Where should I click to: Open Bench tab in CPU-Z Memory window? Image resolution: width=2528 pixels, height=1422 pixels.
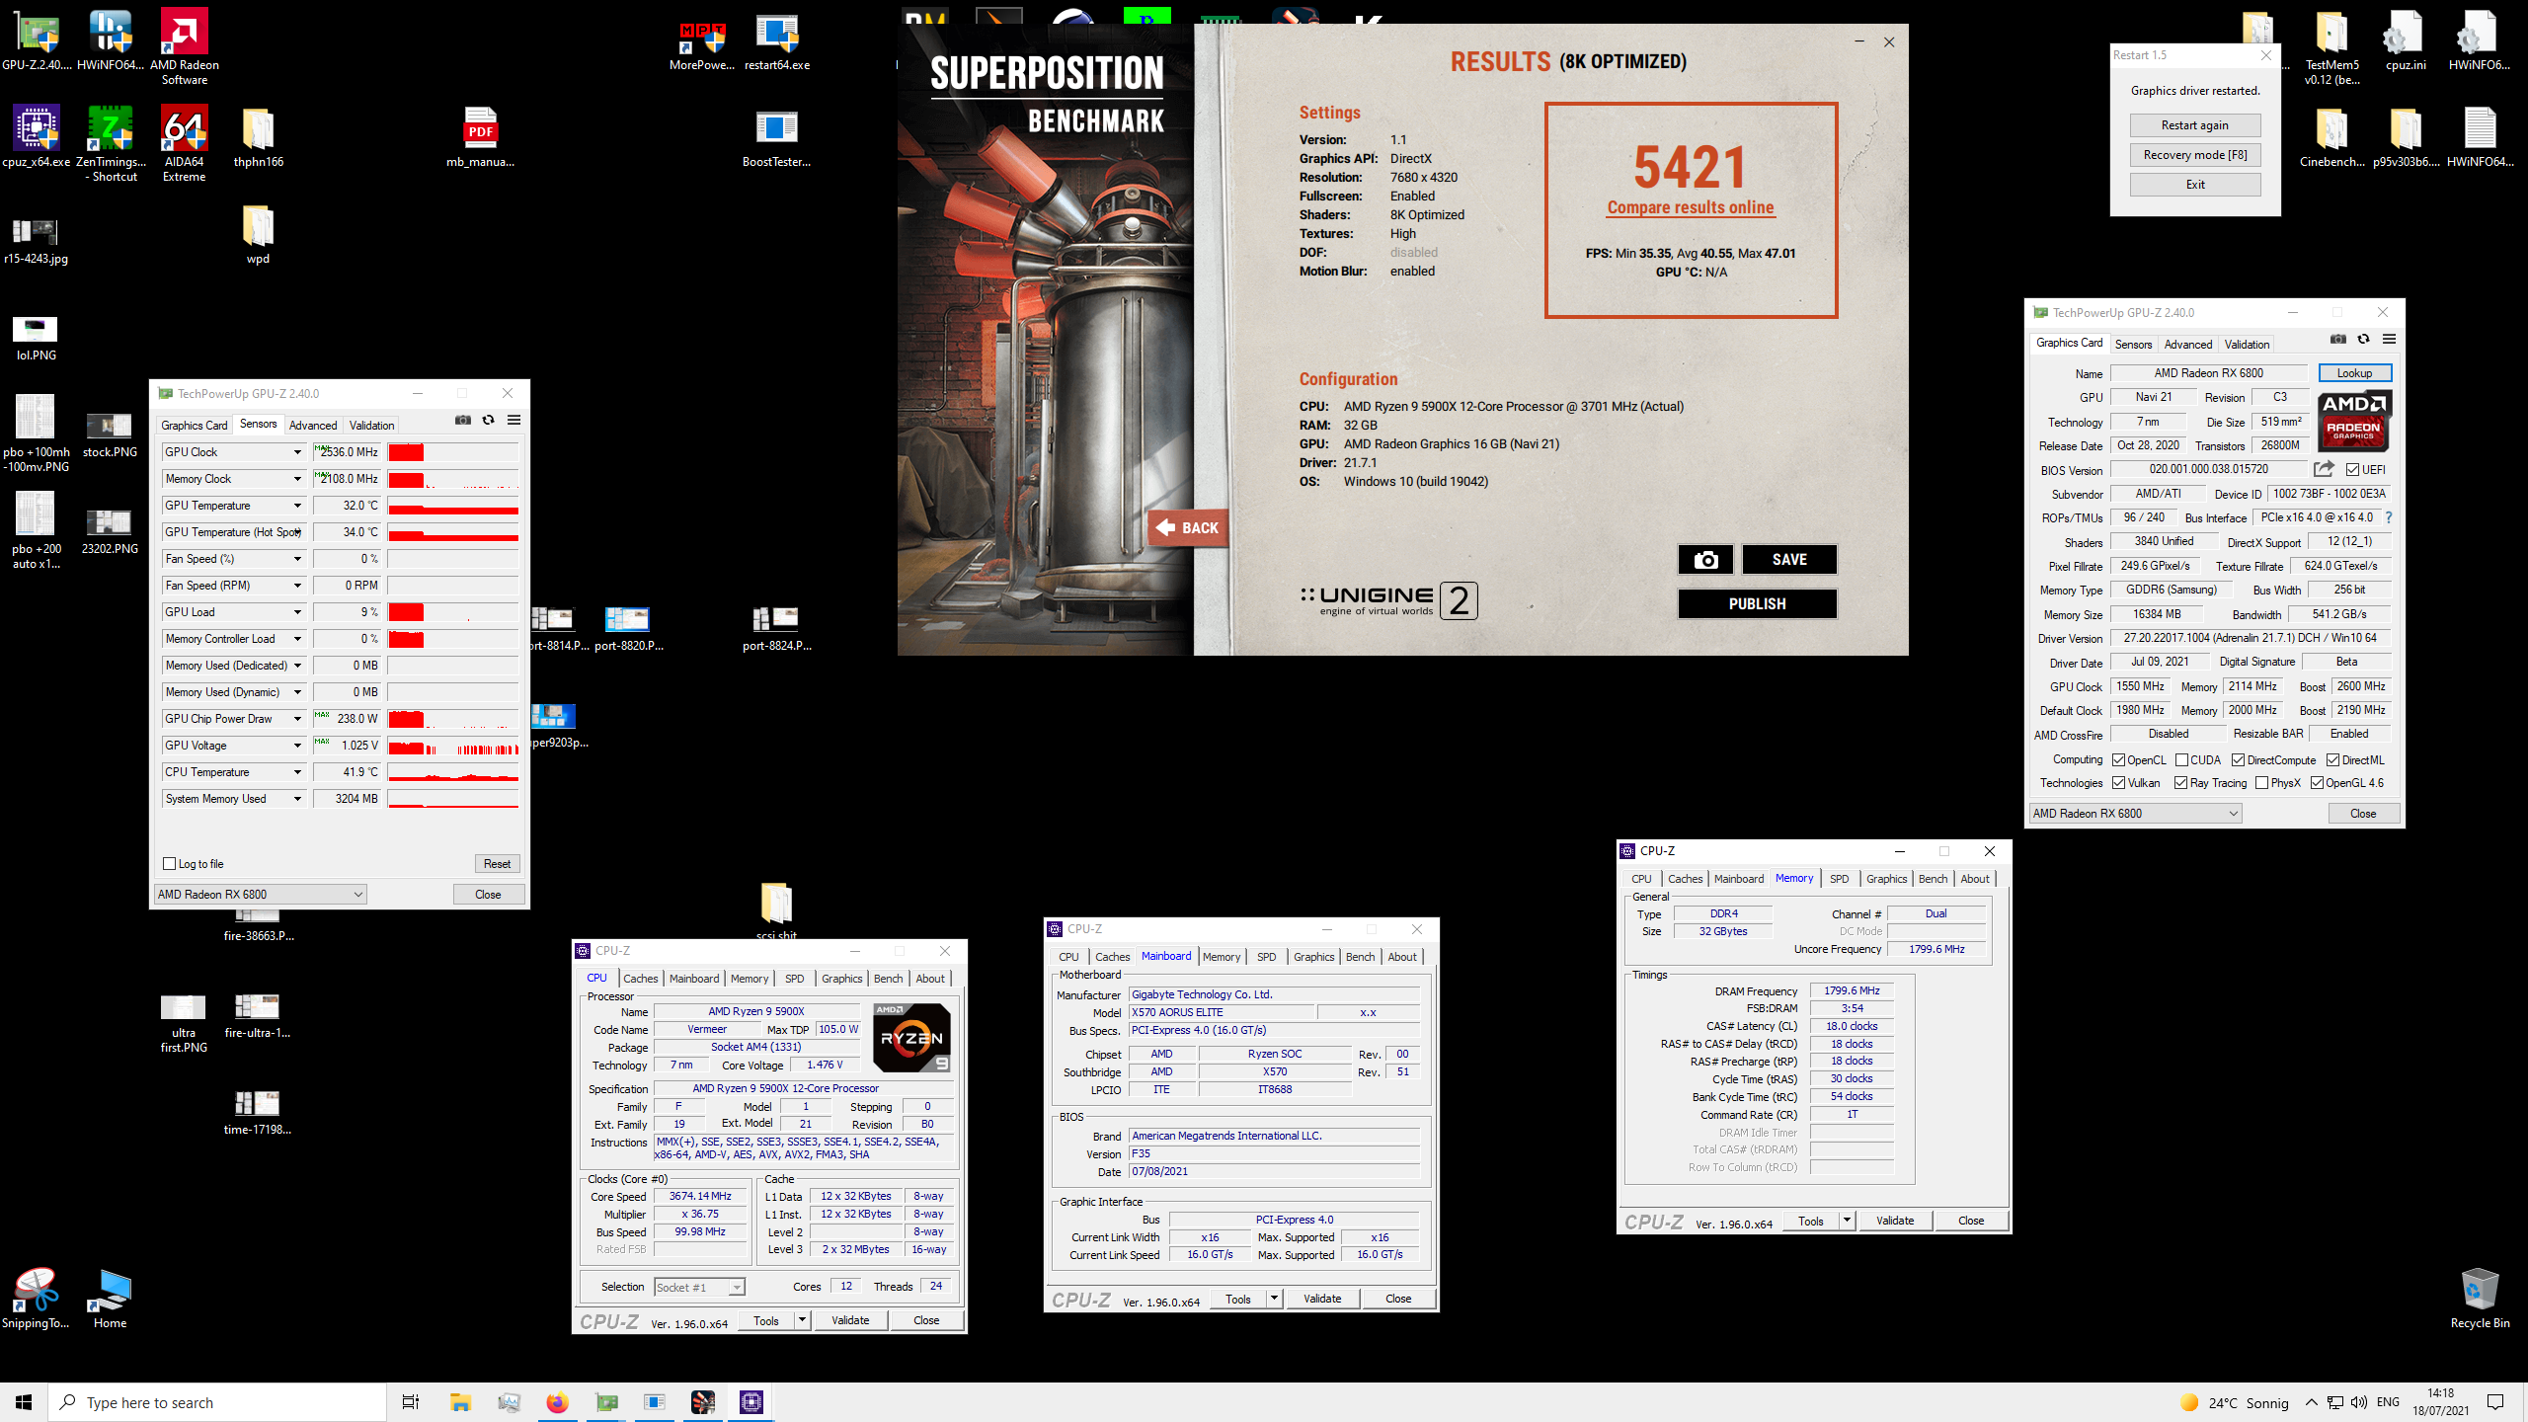click(1933, 879)
